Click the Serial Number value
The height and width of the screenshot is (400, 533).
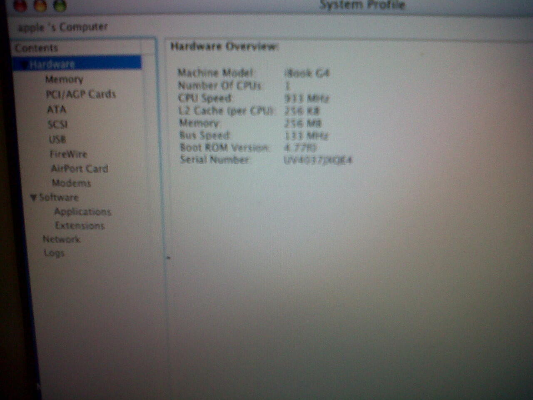click(318, 160)
